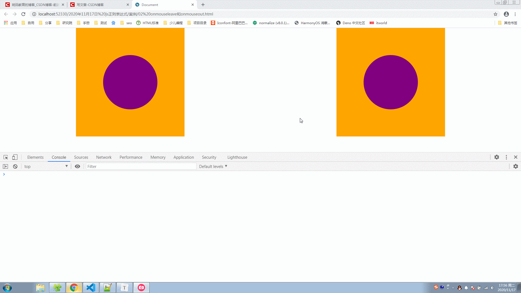Open the Chrome profile avatar icon
Image resolution: width=521 pixels, height=293 pixels.
pos(506,14)
